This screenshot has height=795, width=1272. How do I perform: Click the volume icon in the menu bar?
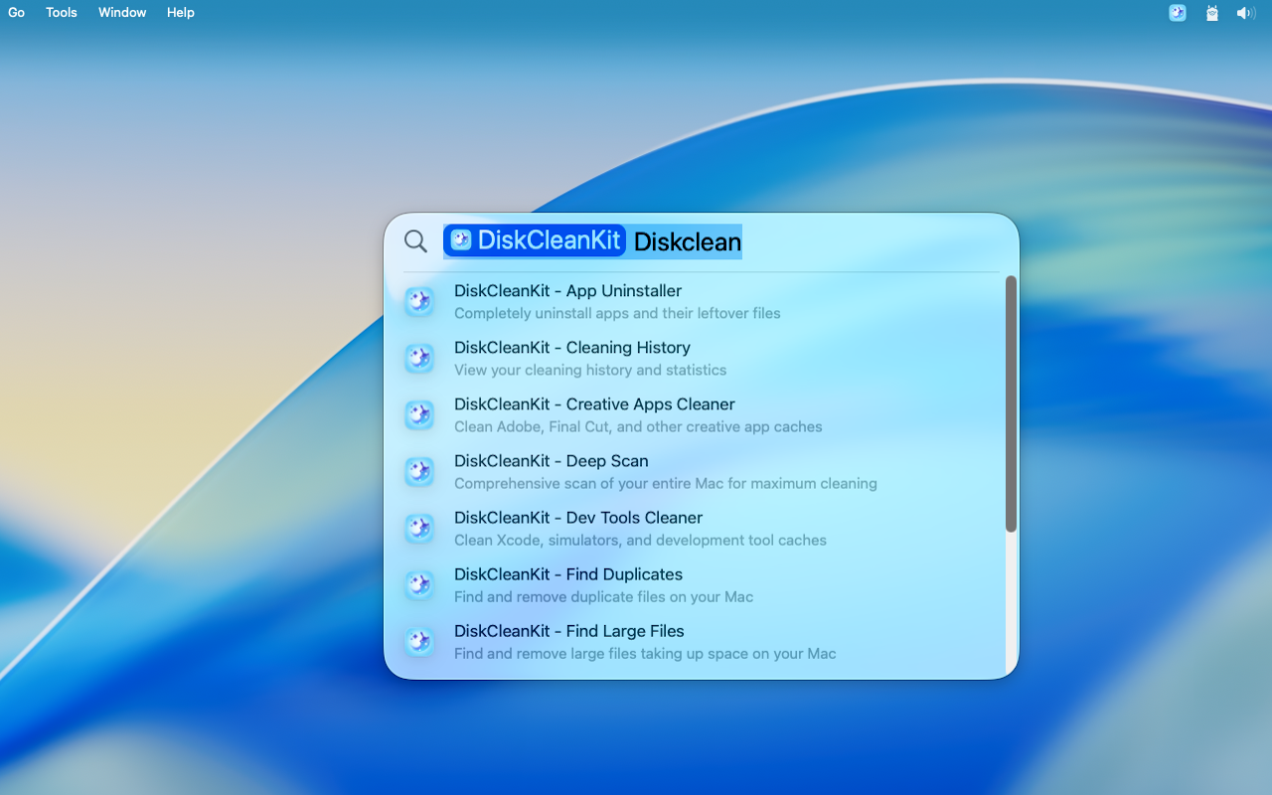point(1245,13)
